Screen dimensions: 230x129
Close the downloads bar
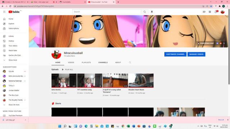(228, 120)
